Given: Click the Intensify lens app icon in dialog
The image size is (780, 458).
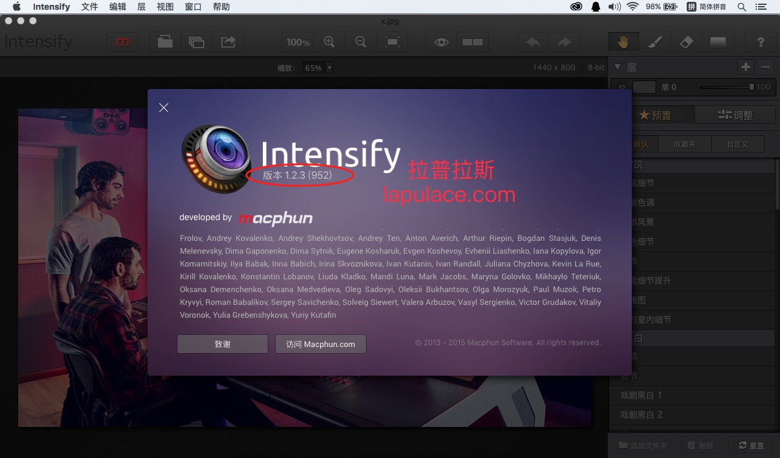Looking at the screenshot, I should point(217,159).
